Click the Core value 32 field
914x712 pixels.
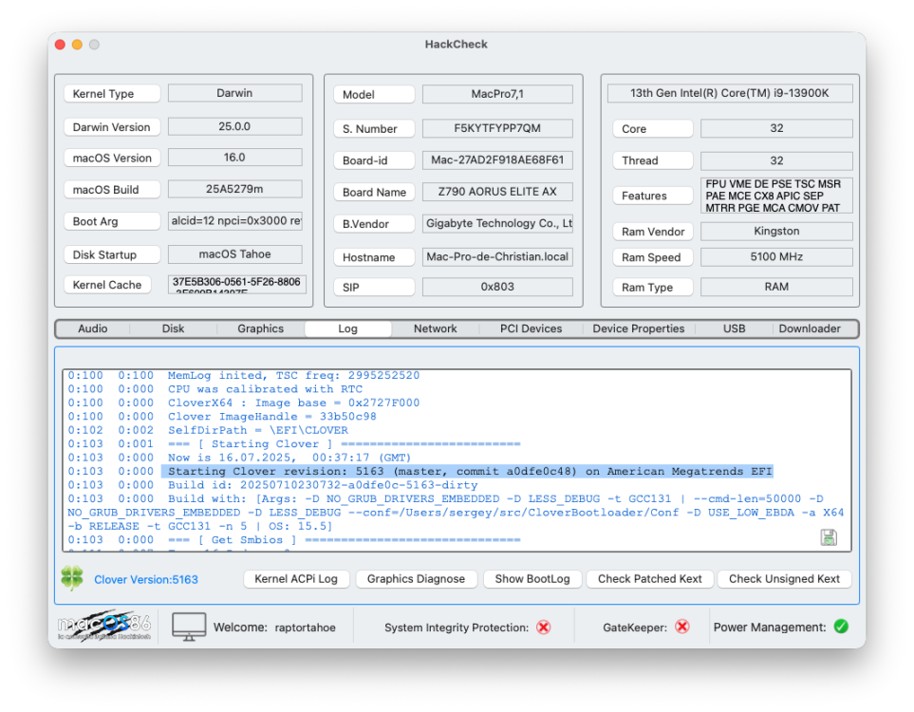click(776, 128)
